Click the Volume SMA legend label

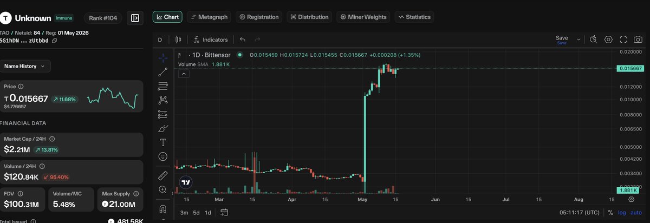(x=193, y=64)
